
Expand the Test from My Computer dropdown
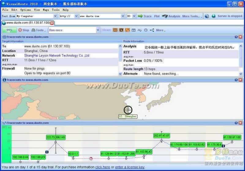pyautogui.click(x=55, y=16)
